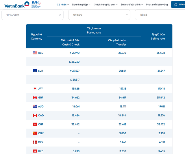Viewport: 185px width, 154px height.
Task: Click AUD cash rate 18.061
Action: (76, 107)
